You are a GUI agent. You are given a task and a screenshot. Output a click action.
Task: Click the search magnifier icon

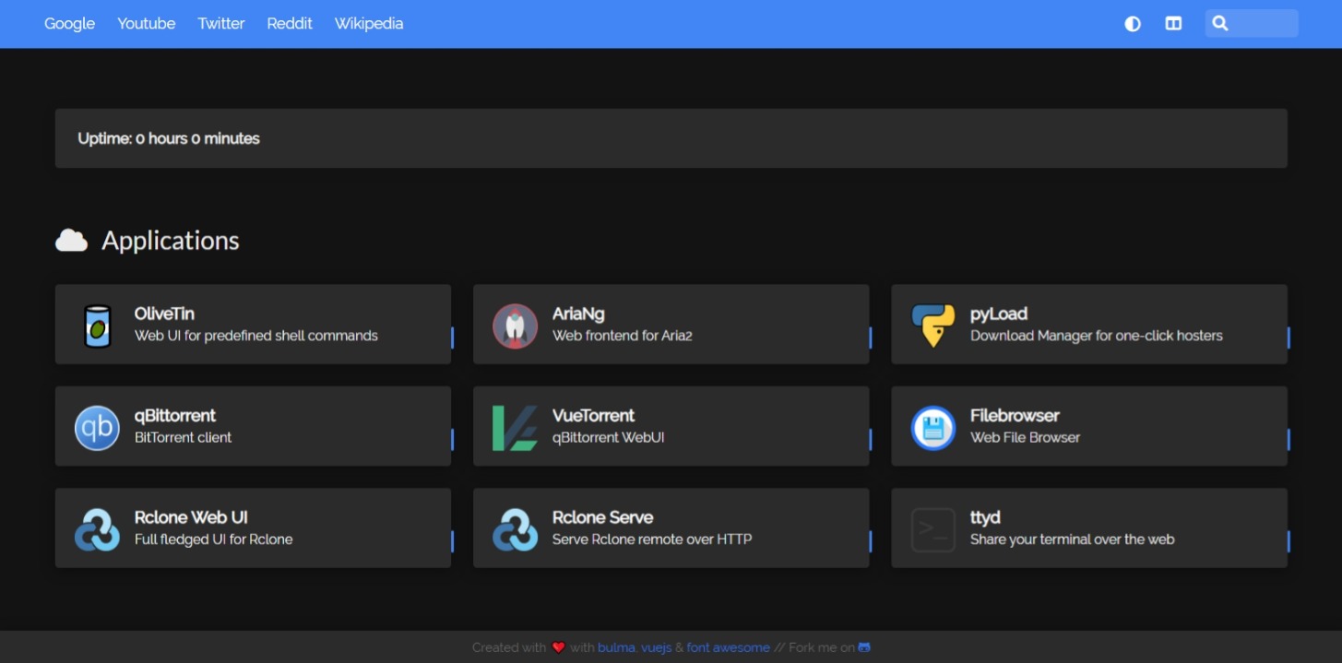tap(1219, 24)
